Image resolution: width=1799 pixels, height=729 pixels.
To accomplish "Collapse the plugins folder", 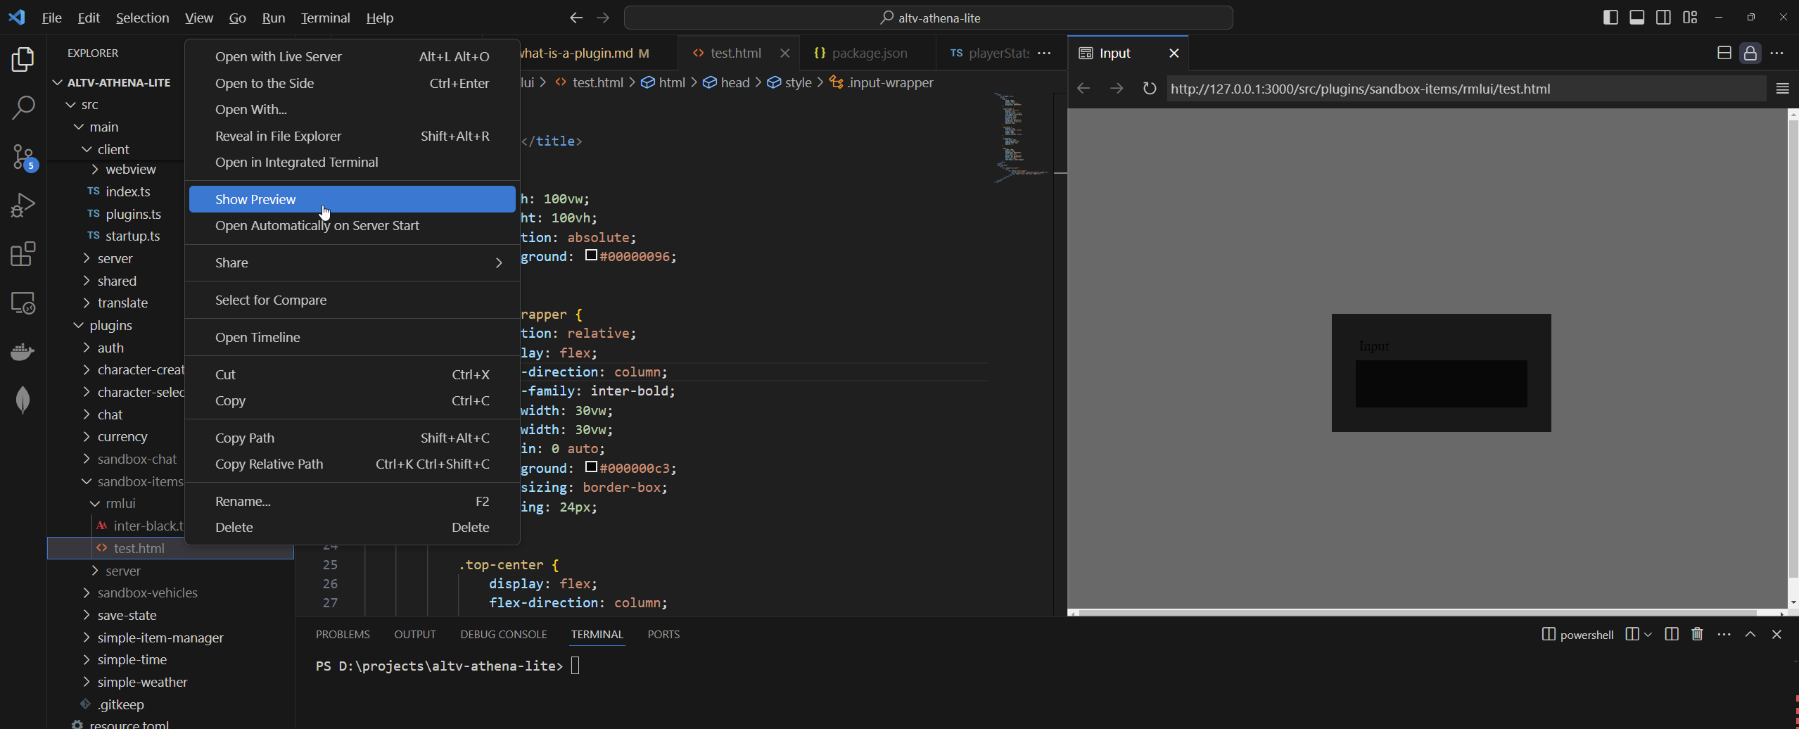I will coord(110,325).
